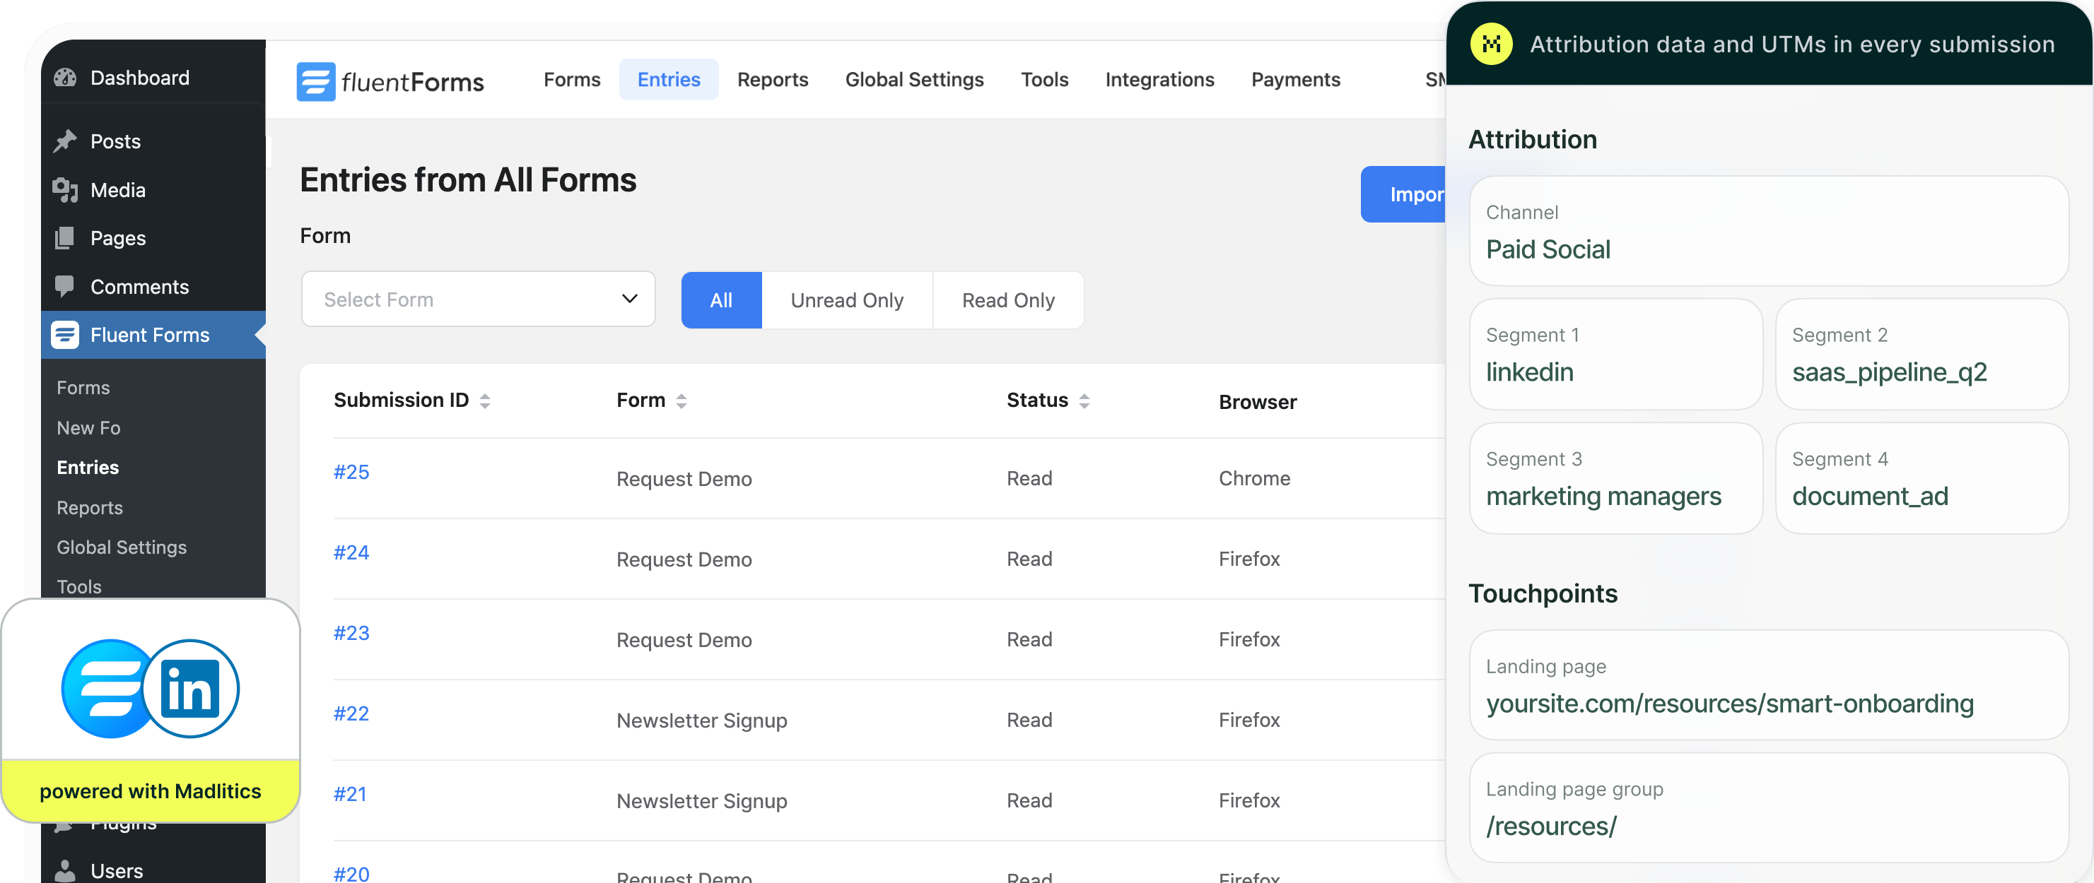Open Global Settings in top nav

click(913, 80)
